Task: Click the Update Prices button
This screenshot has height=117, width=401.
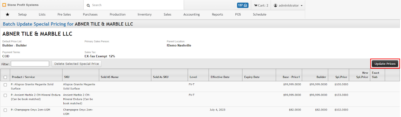Action: click(385, 64)
